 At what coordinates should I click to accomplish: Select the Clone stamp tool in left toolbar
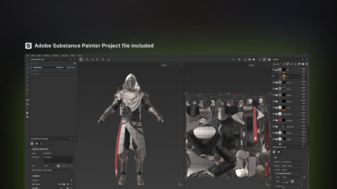click(27, 90)
